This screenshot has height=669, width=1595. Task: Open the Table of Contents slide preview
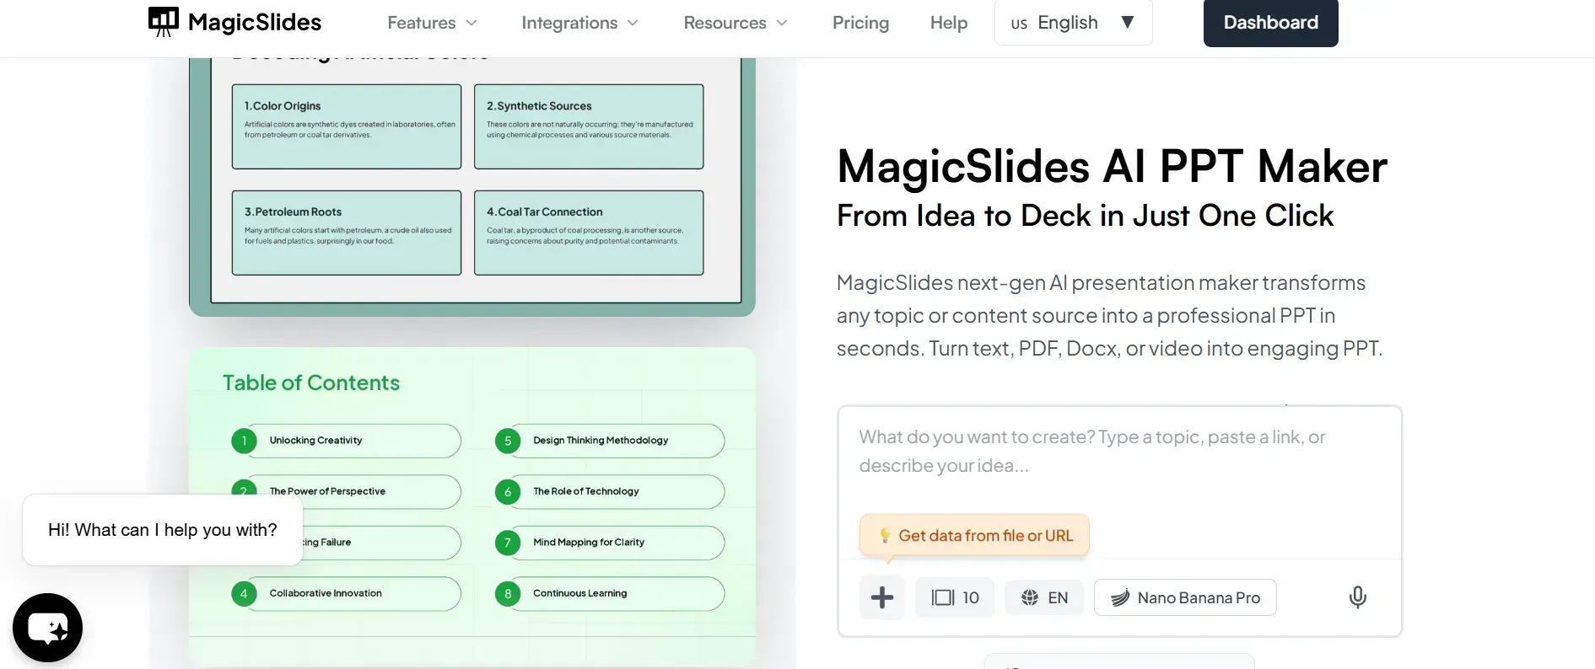click(x=472, y=507)
